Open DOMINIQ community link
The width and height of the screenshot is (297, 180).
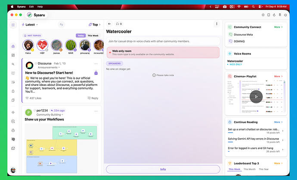pyautogui.click(x=239, y=41)
